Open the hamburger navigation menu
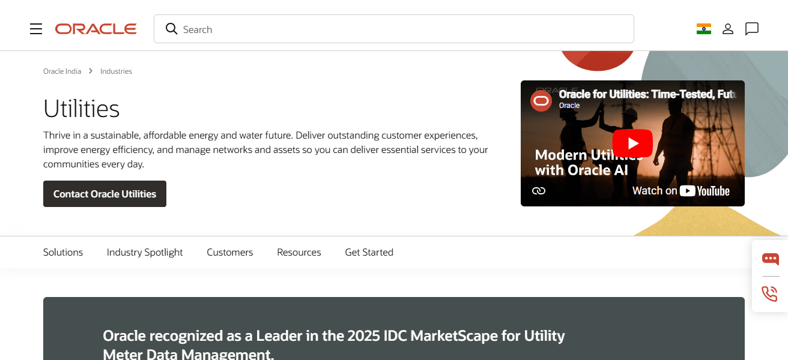Image resolution: width=788 pixels, height=360 pixels. (36, 29)
